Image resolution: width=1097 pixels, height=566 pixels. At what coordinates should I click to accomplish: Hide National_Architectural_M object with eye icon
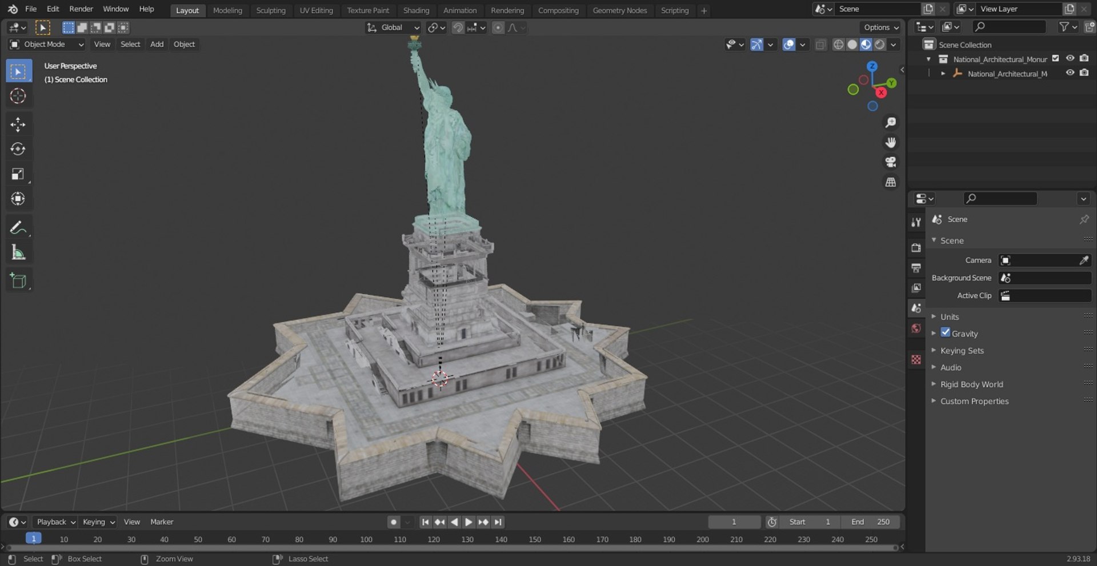(1070, 73)
